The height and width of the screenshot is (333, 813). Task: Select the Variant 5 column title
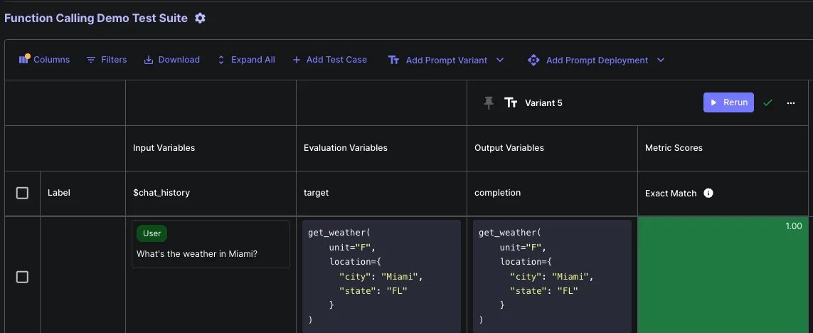click(x=543, y=102)
